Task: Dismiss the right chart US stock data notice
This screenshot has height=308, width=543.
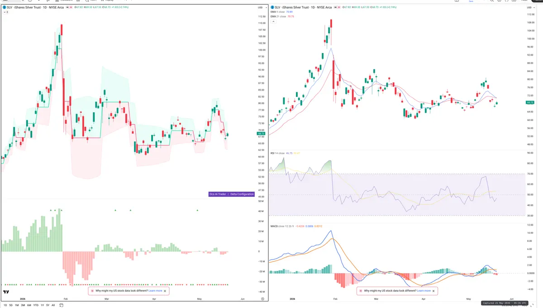Action: 433,291
